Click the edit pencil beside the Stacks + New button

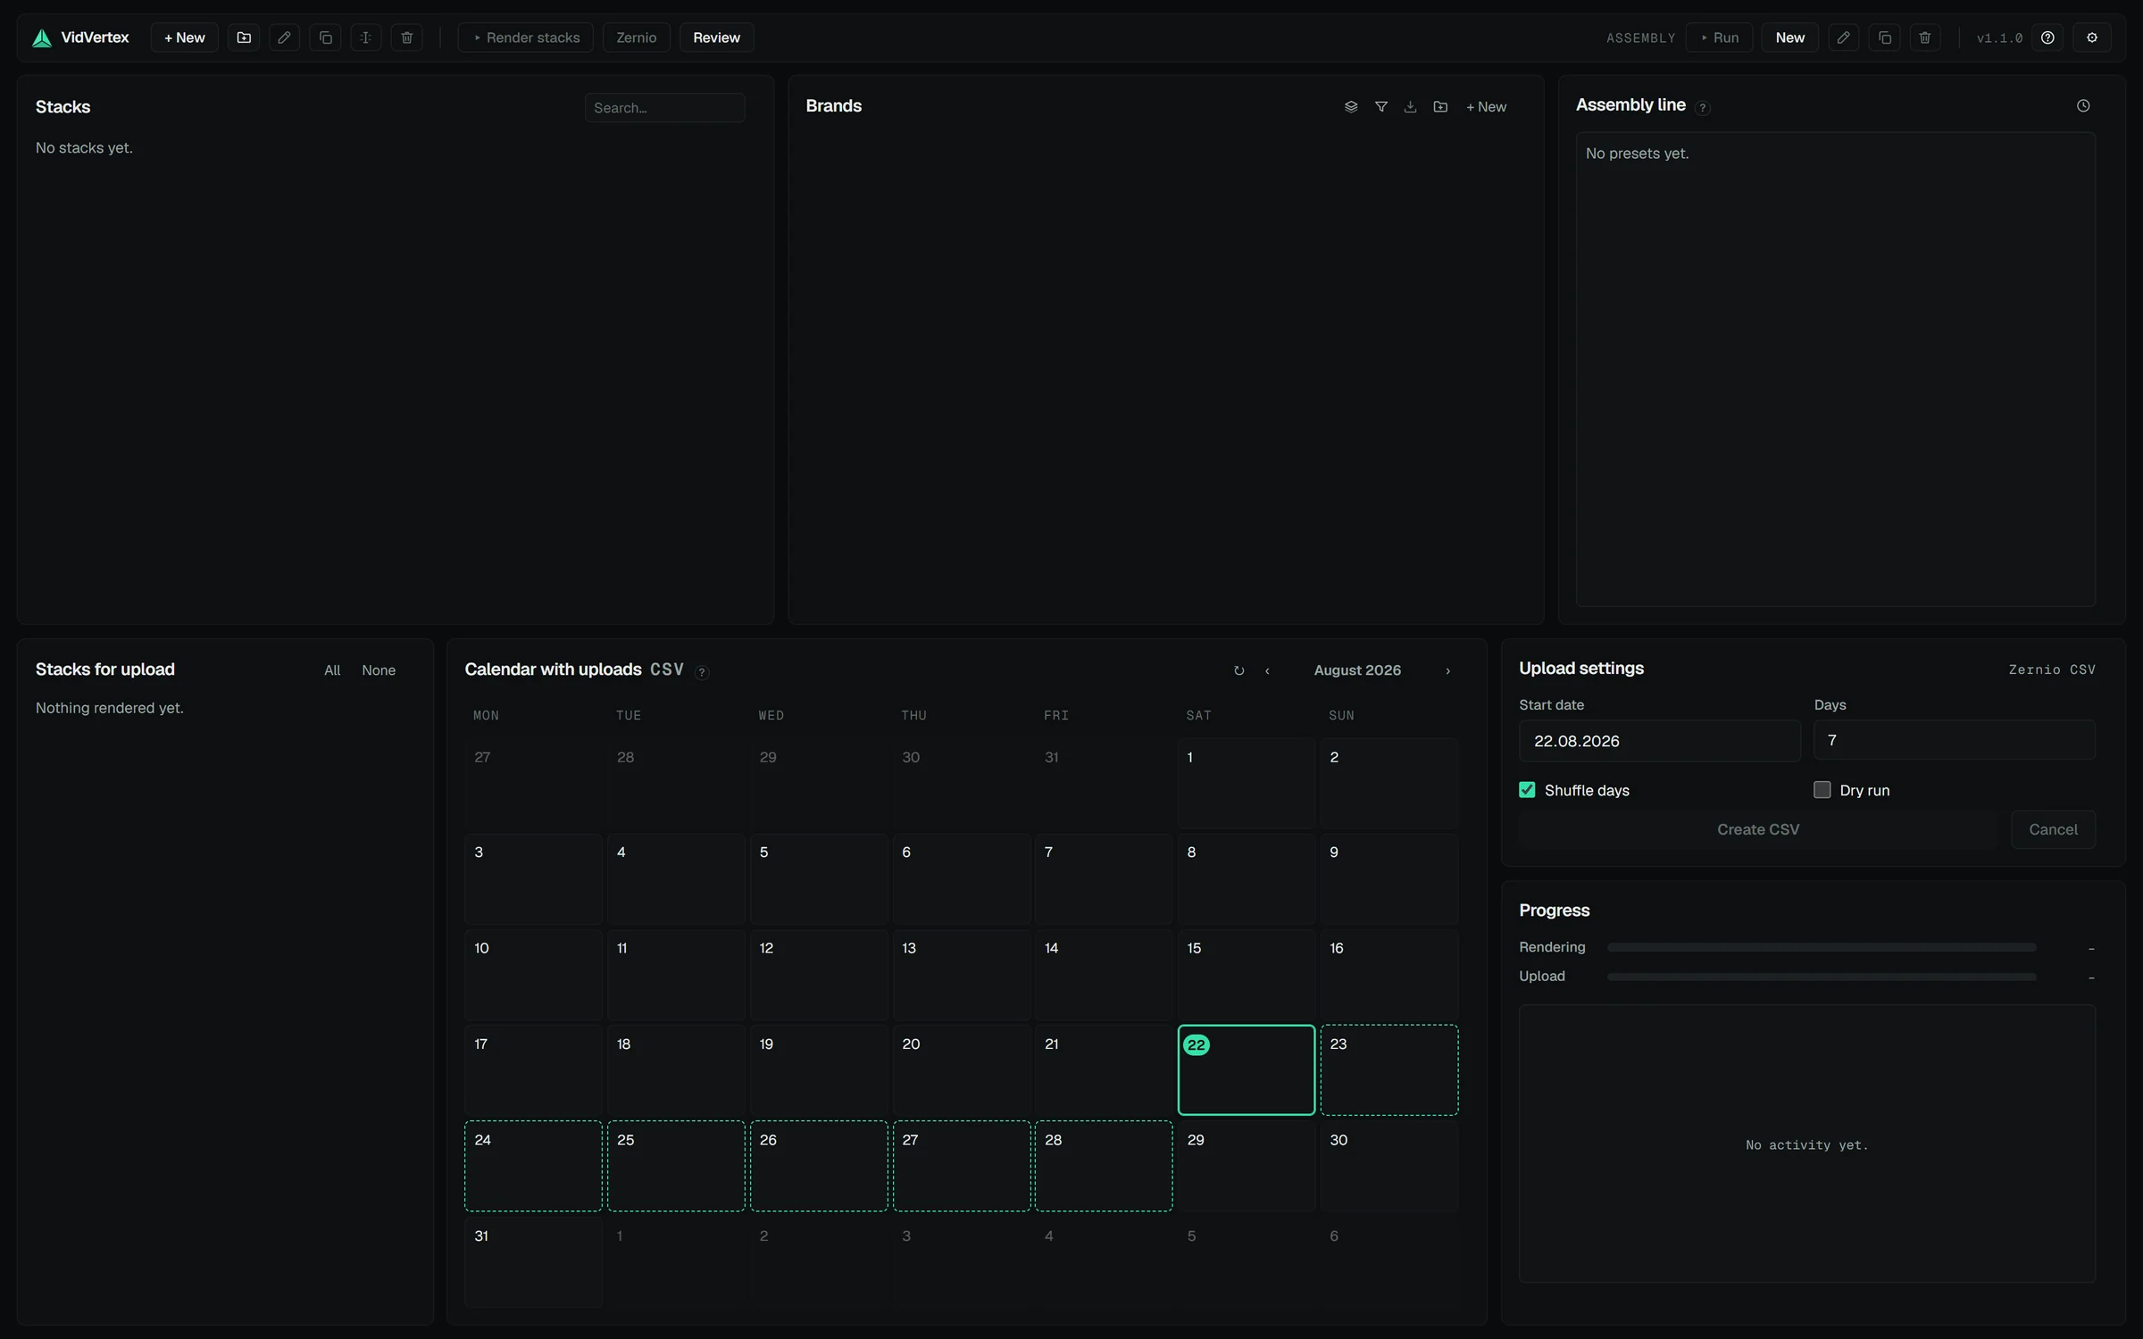click(x=284, y=37)
